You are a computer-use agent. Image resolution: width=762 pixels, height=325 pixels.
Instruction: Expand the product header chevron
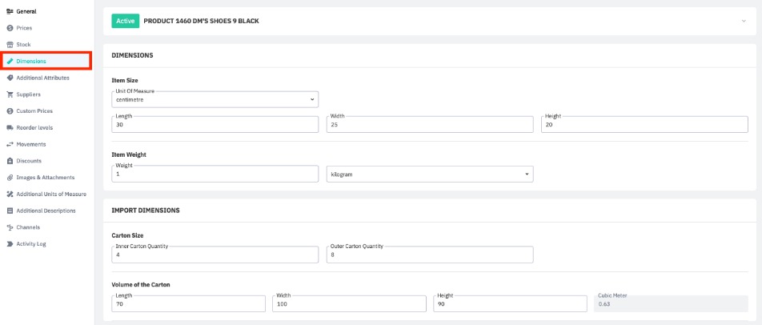tap(744, 21)
